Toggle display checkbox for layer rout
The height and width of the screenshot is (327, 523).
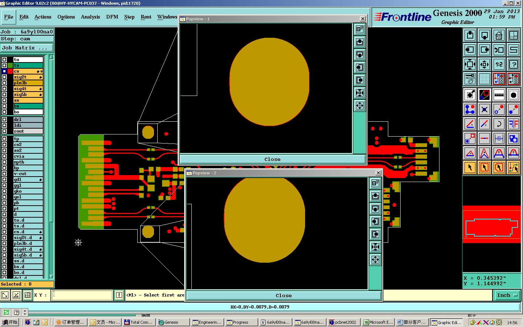point(4,131)
